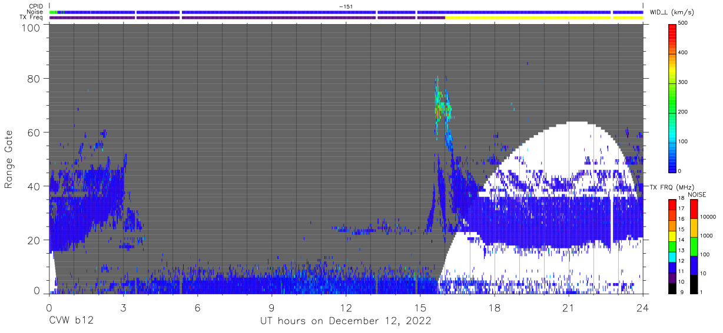Screen dimensions: 723x333
Task: Click the black swatch in the NOISE legend
Action: click(x=694, y=284)
